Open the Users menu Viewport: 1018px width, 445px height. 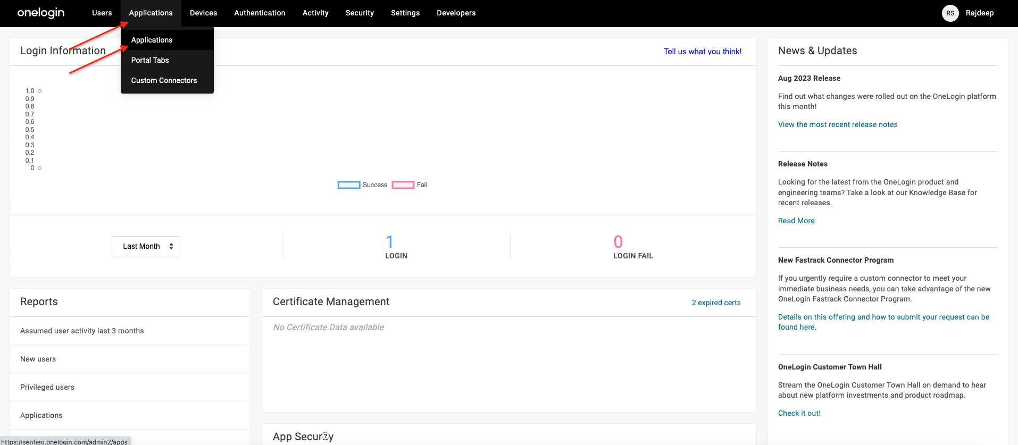102,13
